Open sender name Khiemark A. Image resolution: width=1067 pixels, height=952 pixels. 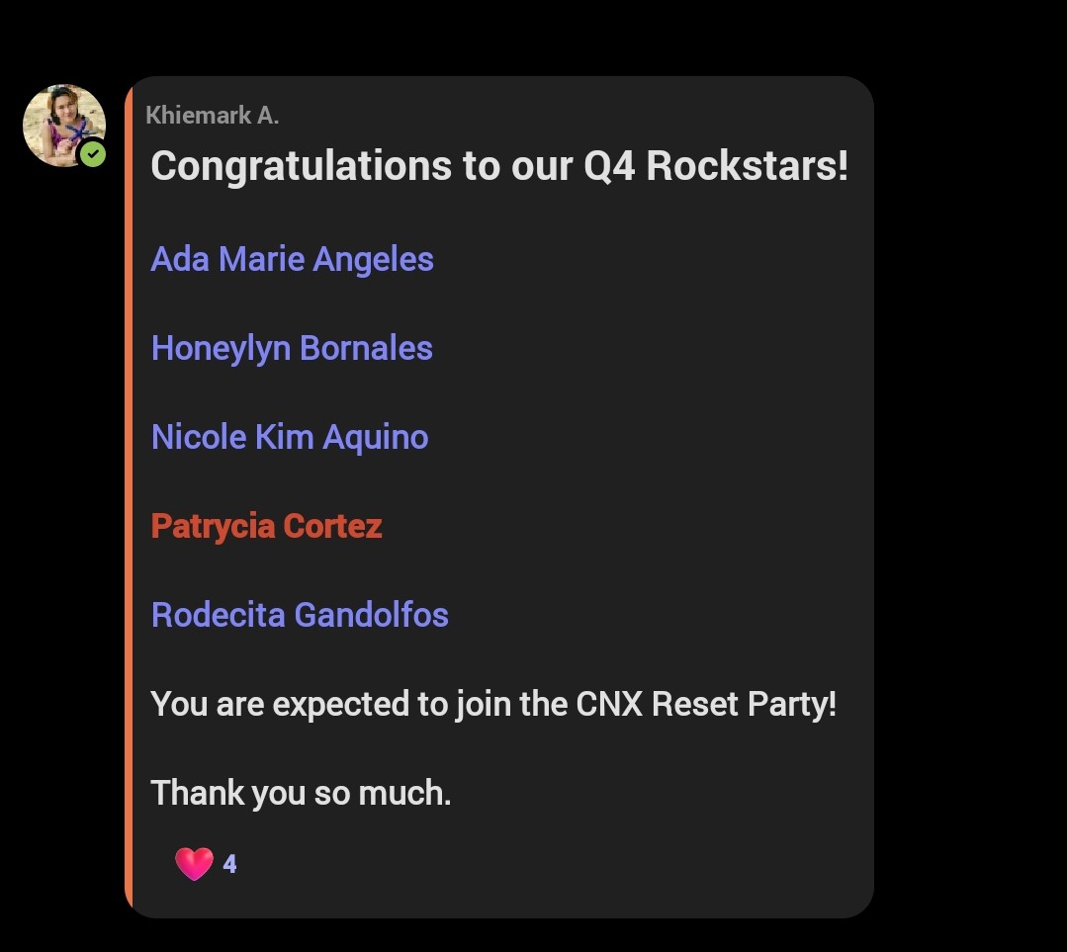tap(212, 116)
